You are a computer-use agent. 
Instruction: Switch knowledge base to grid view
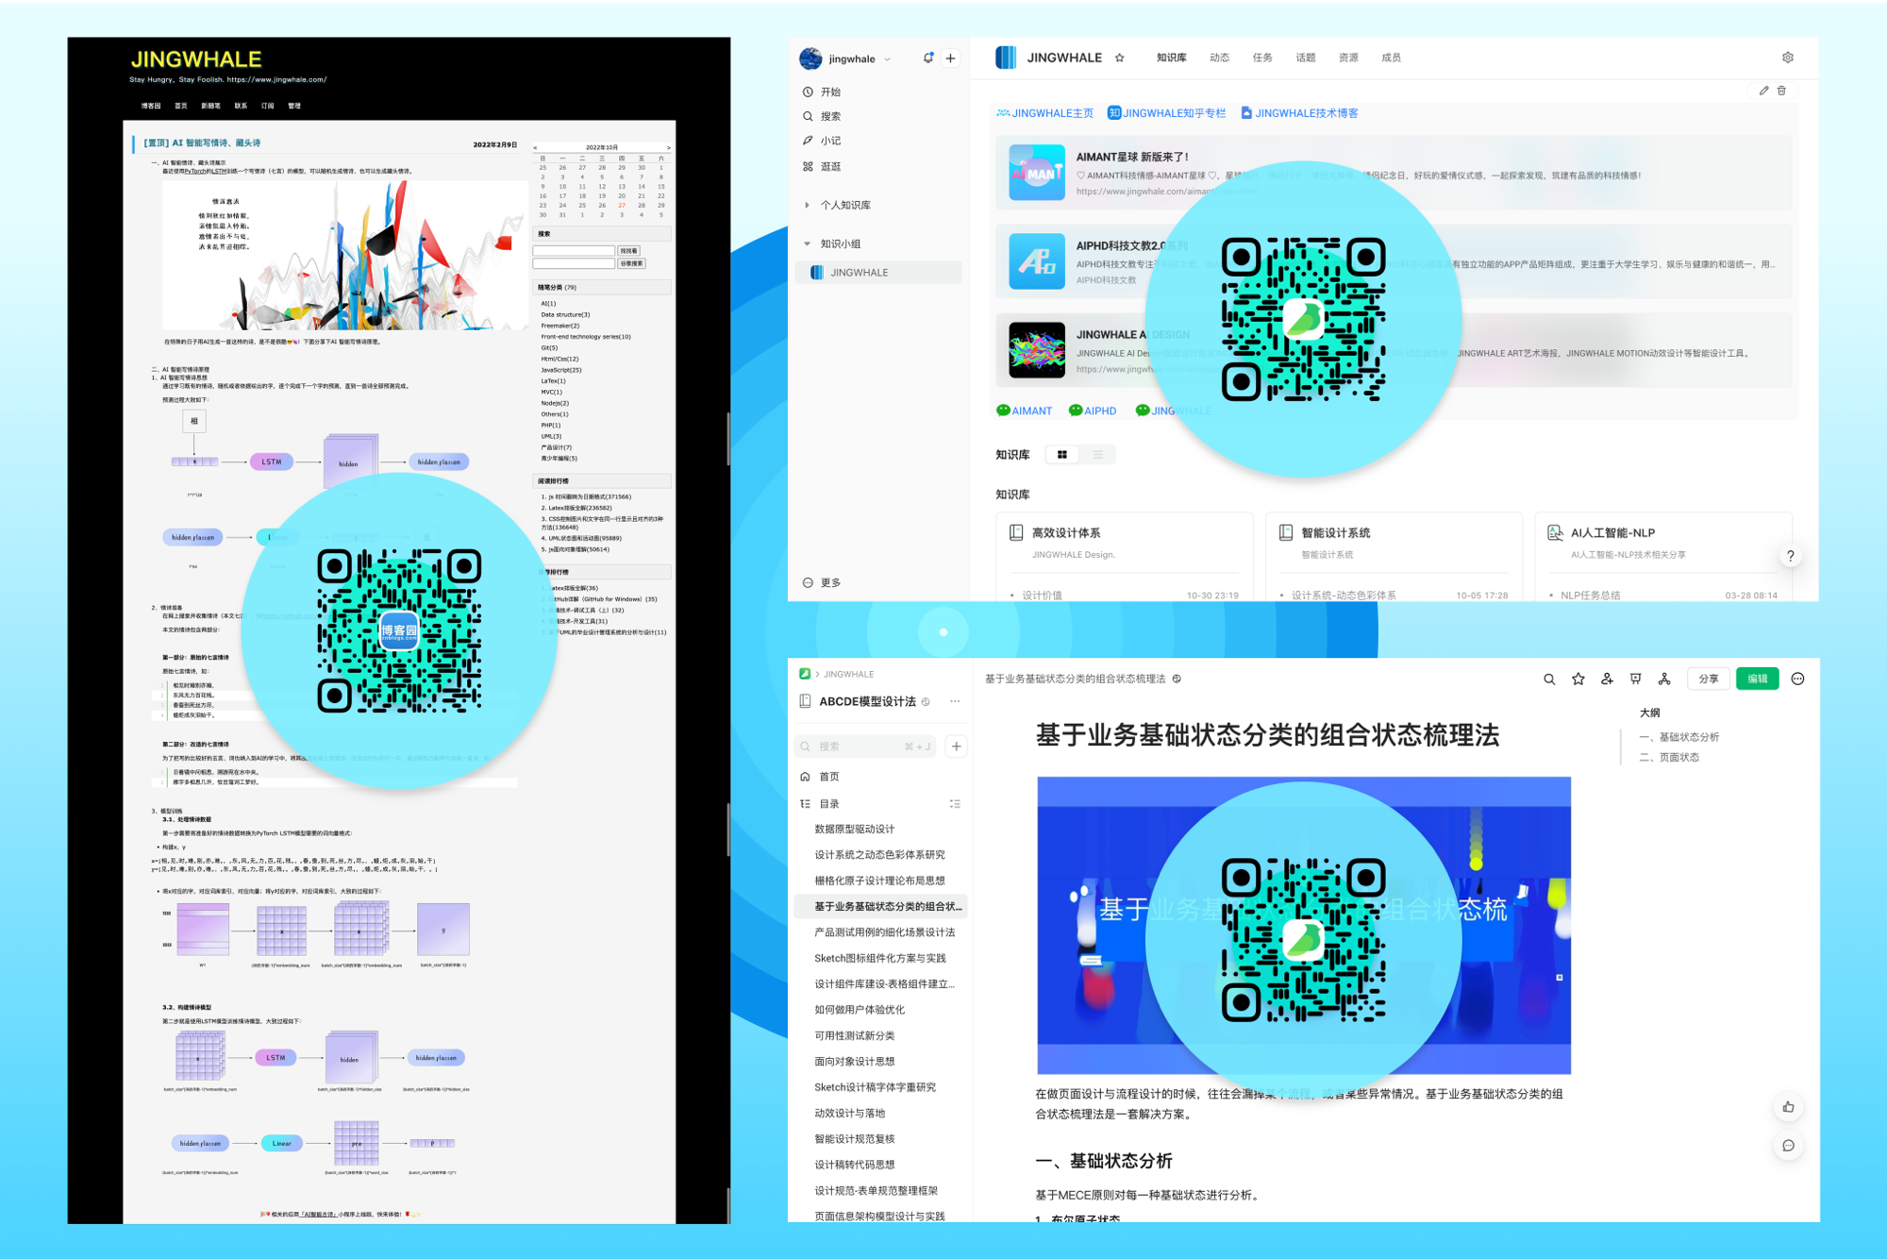click(1062, 455)
